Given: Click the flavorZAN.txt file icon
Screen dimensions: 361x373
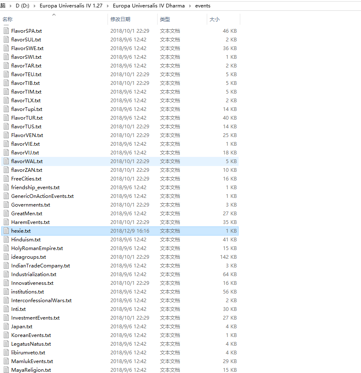Looking at the screenshot, I should coord(6,170).
